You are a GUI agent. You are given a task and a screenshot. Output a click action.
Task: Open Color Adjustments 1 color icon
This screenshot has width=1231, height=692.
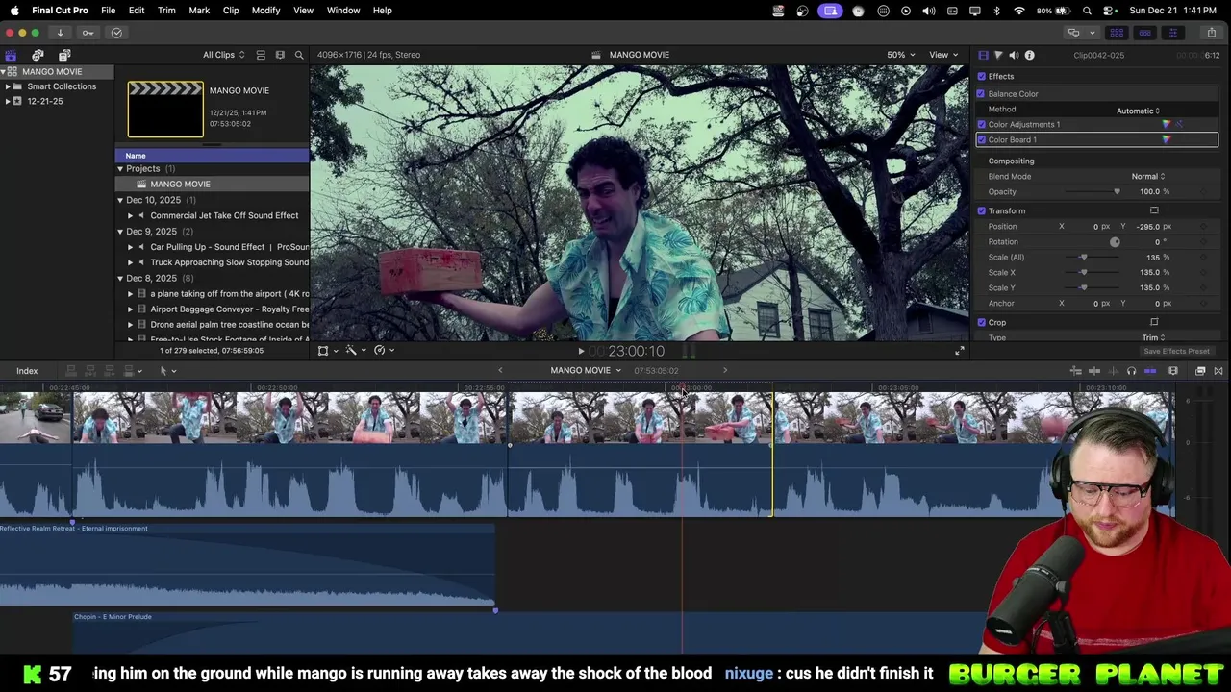(x=1167, y=124)
